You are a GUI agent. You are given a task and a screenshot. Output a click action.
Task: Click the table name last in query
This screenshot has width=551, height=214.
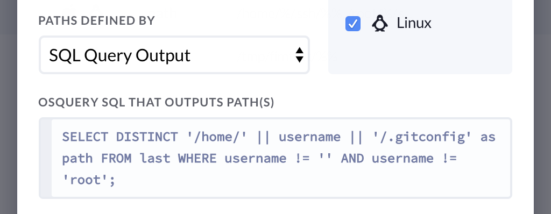coord(155,159)
